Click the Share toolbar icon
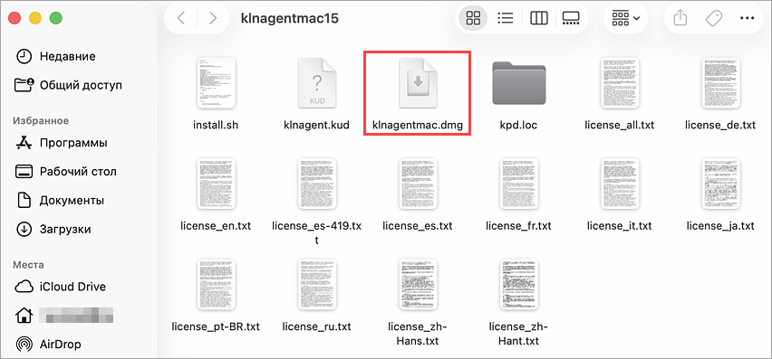This screenshot has height=359, width=772. [x=680, y=18]
